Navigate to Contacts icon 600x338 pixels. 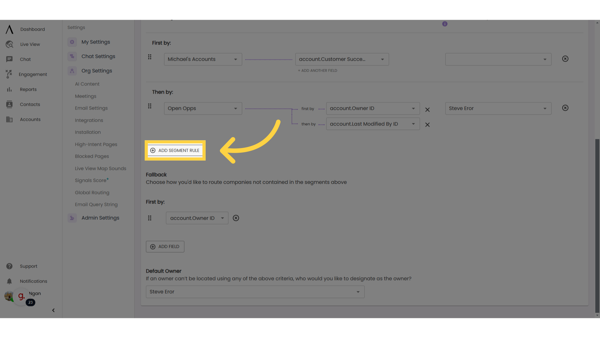9,104
